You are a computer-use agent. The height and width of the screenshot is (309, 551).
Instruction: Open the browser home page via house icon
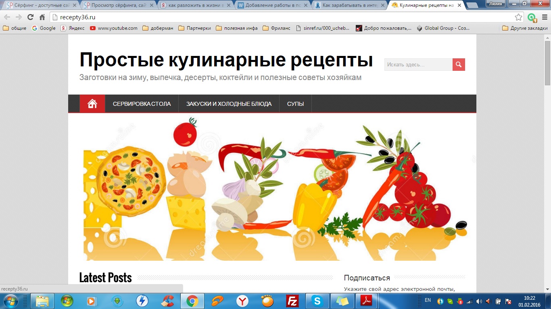click(x=42, y=17)
